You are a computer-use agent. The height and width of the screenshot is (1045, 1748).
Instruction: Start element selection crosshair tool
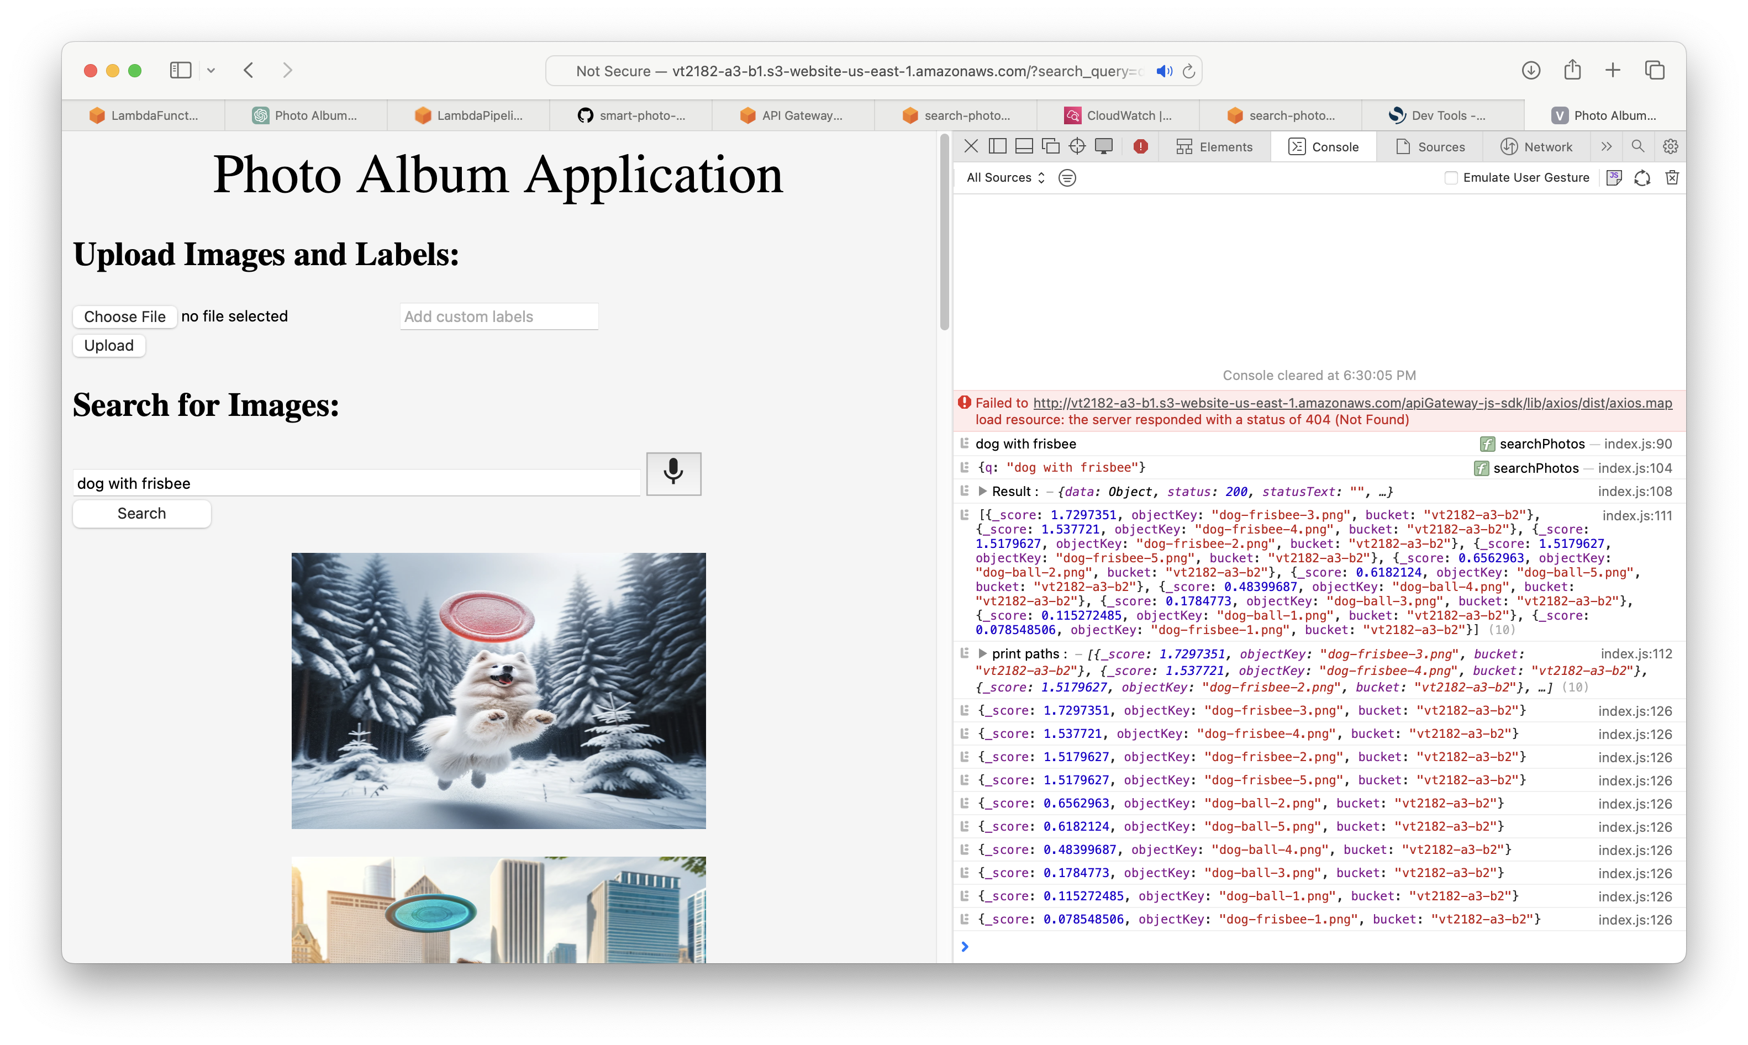pyautogui.click(x=1077, y=146)
